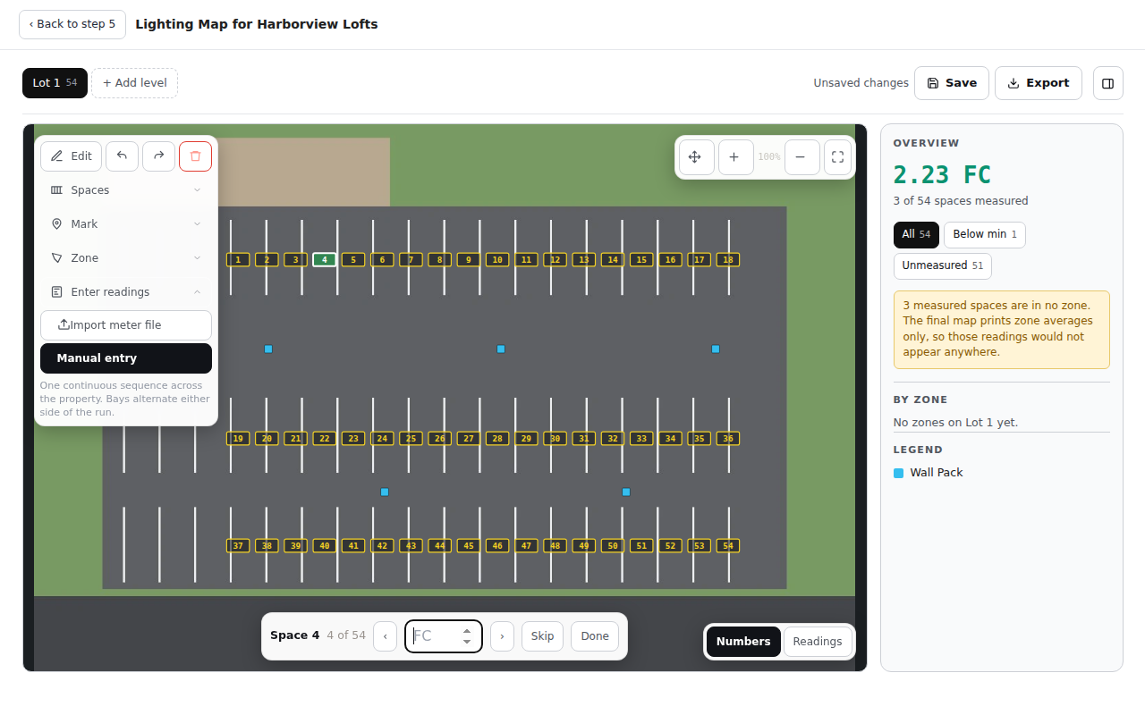Click the redo arrow button
This screenshot has height=715, width=1145.
(158, 156)
